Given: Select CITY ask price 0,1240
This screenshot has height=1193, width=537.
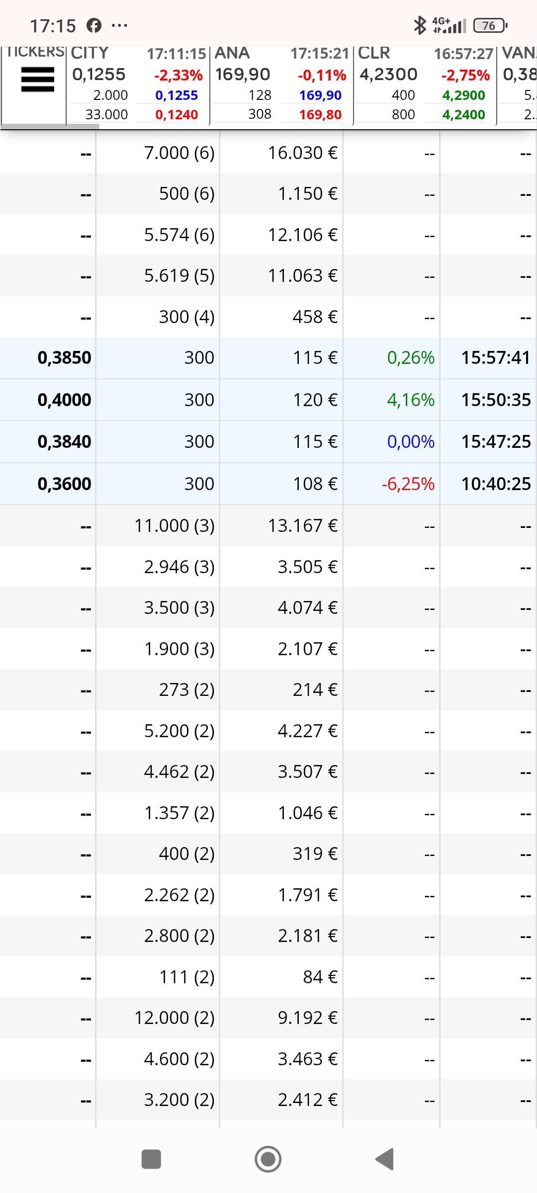Looking at the screenshot, I should click(x=177, y=115).
